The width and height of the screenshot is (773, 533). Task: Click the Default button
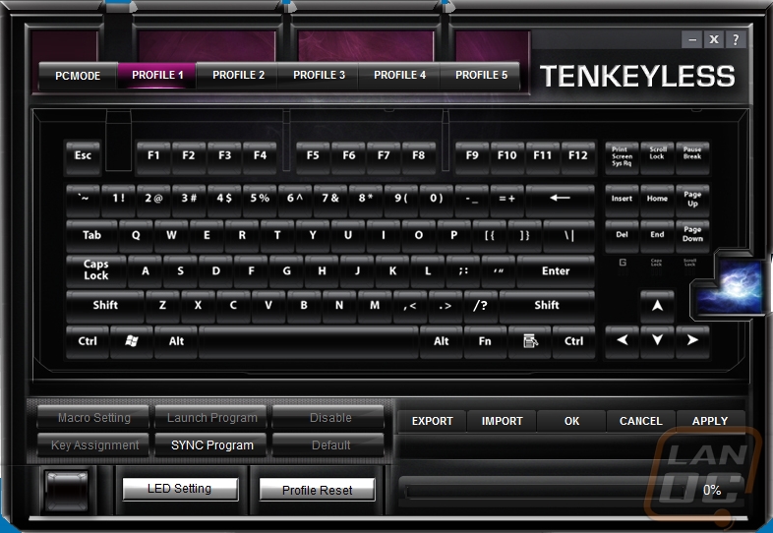(329, 445)
